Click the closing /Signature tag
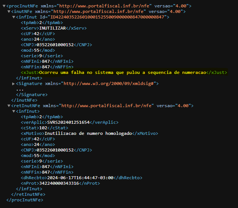 (32, 95)
